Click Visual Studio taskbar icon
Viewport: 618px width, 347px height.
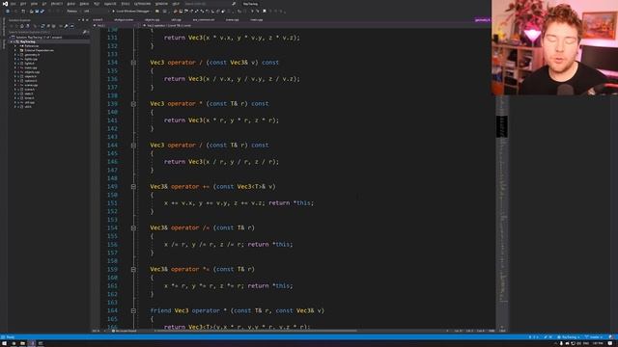coord(32,343)
